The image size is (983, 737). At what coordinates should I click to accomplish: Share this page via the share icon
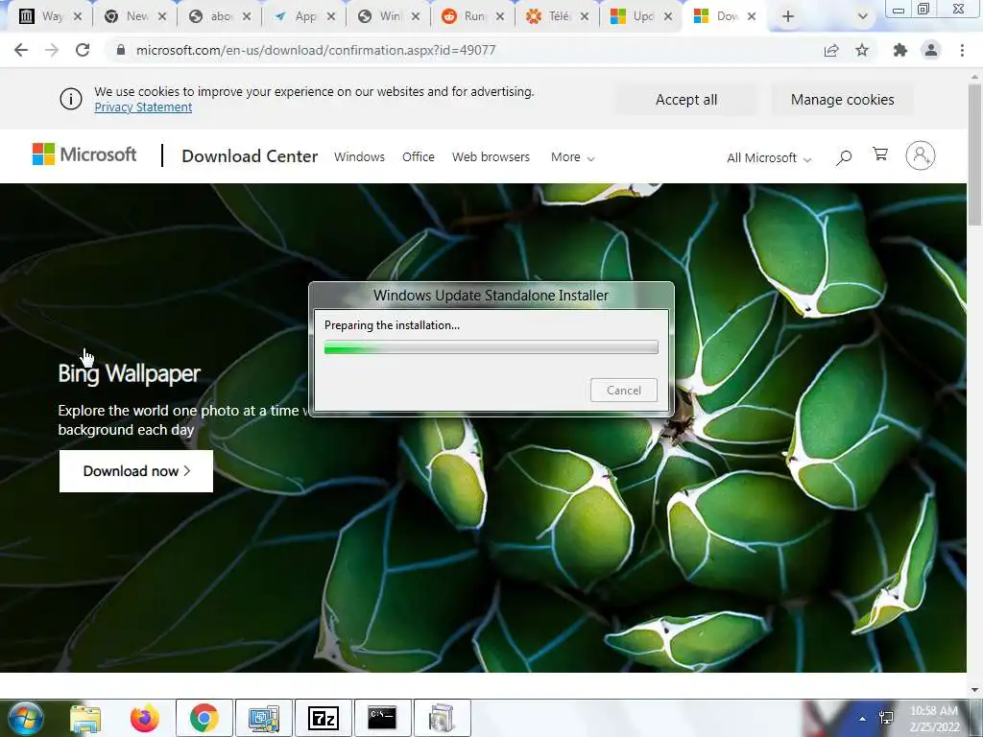(x=831, y=50)
